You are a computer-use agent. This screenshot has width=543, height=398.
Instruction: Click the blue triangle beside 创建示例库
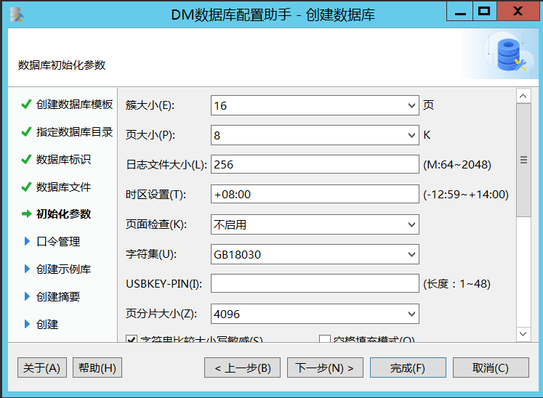[x=27, y=269]
